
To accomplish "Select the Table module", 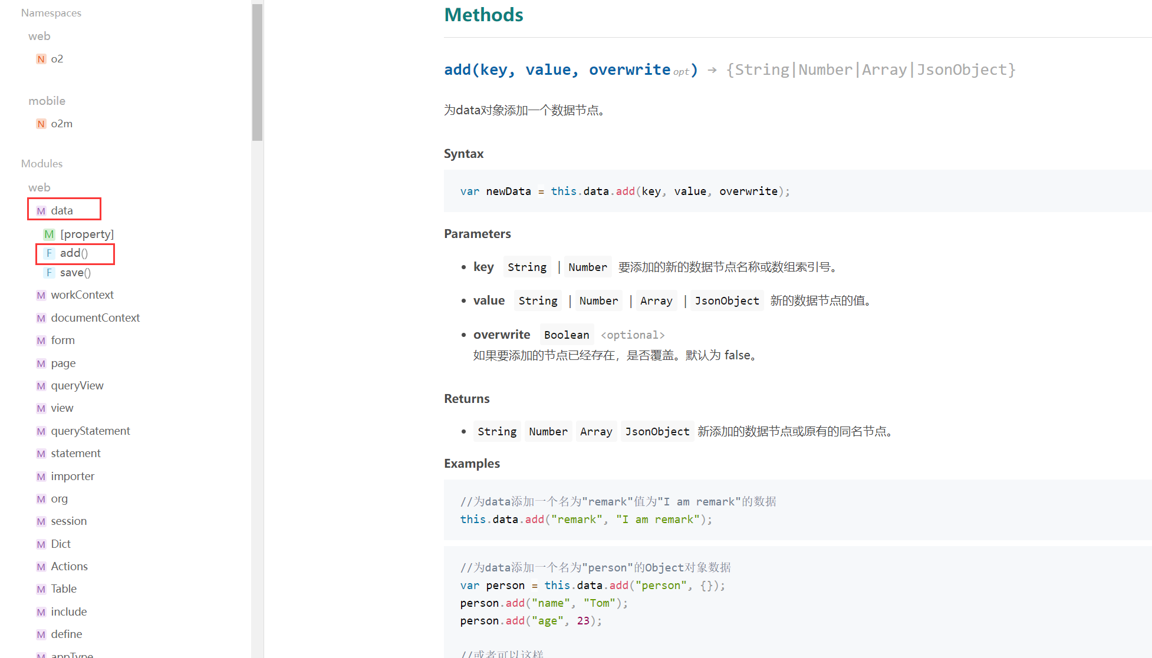I will click(63, 588).
